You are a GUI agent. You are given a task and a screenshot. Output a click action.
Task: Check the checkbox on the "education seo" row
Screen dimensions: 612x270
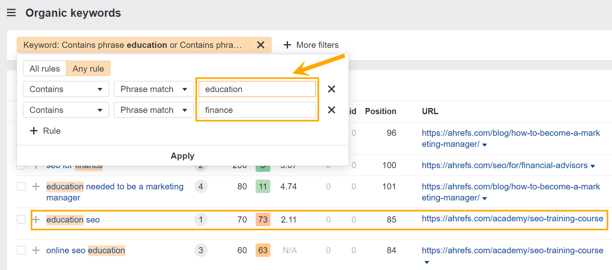point(21,220)
